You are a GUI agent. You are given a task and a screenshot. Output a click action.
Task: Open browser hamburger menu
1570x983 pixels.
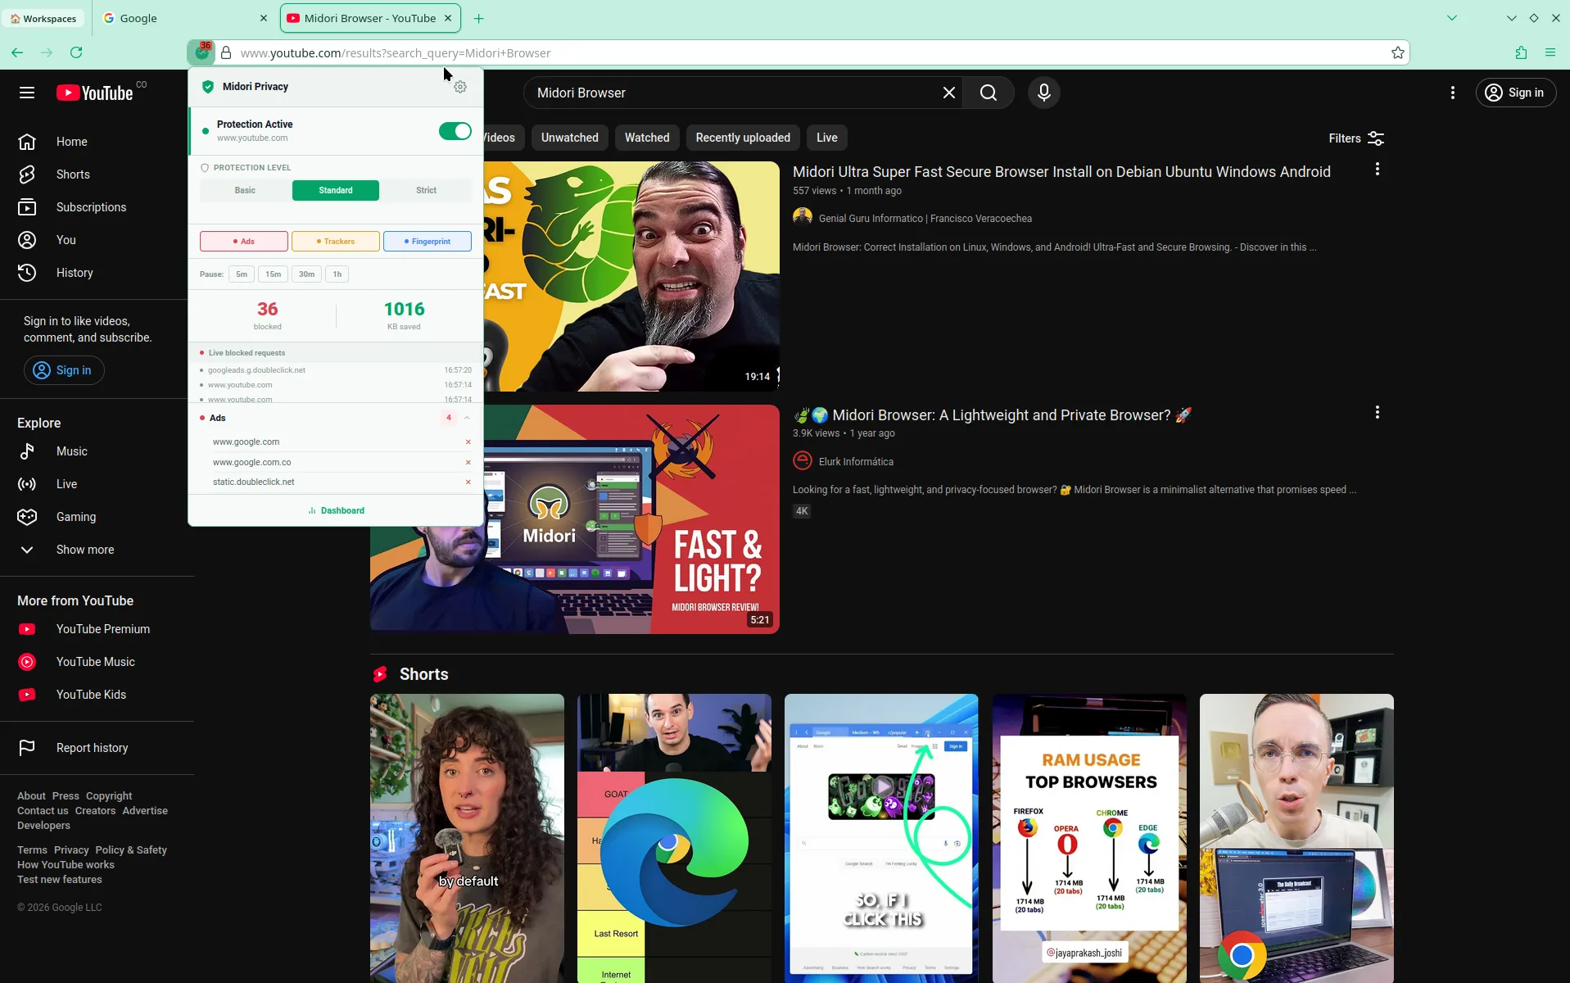[x=1550, y=52]
